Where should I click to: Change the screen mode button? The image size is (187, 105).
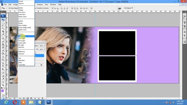click(3, 98)
